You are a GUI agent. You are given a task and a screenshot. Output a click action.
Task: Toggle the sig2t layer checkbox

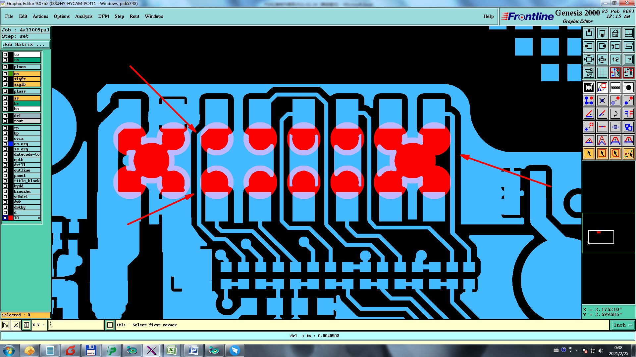click(x=5, y=79)
